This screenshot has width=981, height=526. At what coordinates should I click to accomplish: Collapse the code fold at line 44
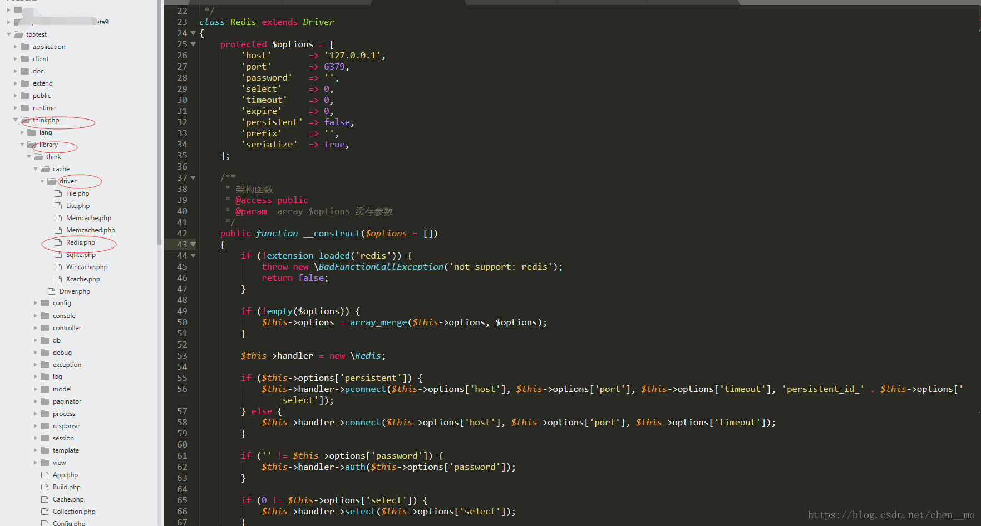point(193,255)
